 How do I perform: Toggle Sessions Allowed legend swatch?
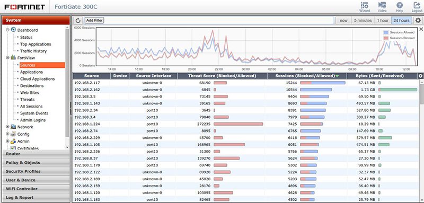tap(386, 32)
